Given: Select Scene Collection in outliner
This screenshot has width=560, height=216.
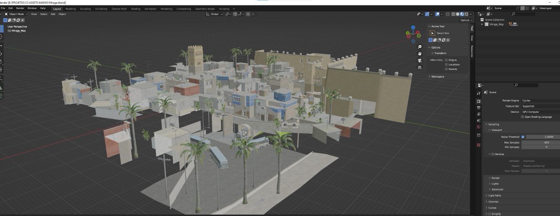Looking at the screenshot, I should tap(495, 20).
